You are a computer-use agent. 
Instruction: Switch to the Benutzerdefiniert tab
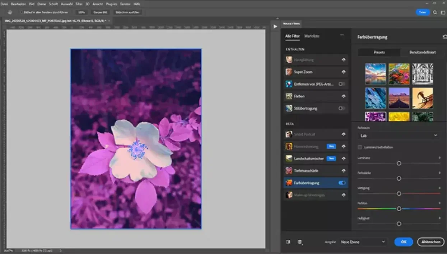pos(422,52)
